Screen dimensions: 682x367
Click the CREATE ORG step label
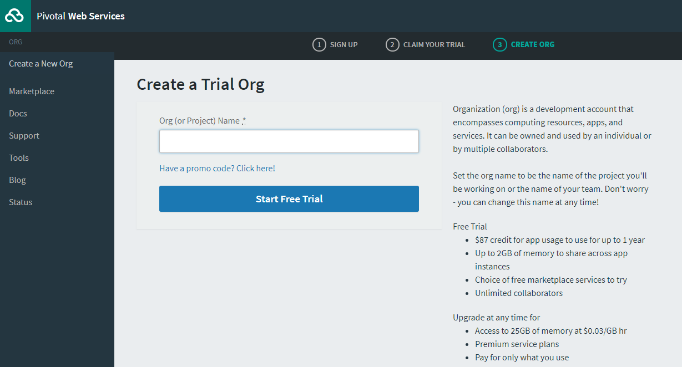click(x=532, y=44)
